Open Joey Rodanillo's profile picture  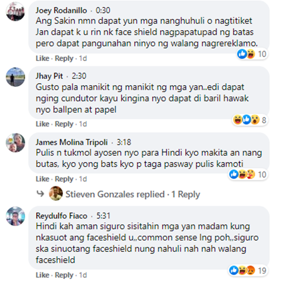(15, 11)
